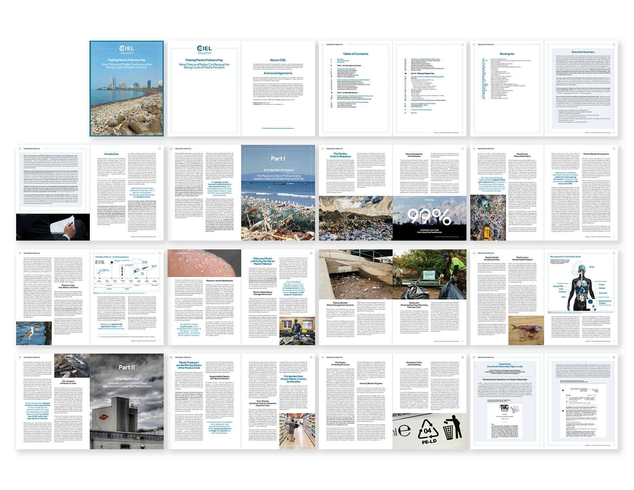Click the CIEL logo on the white title page

(204, 49)
